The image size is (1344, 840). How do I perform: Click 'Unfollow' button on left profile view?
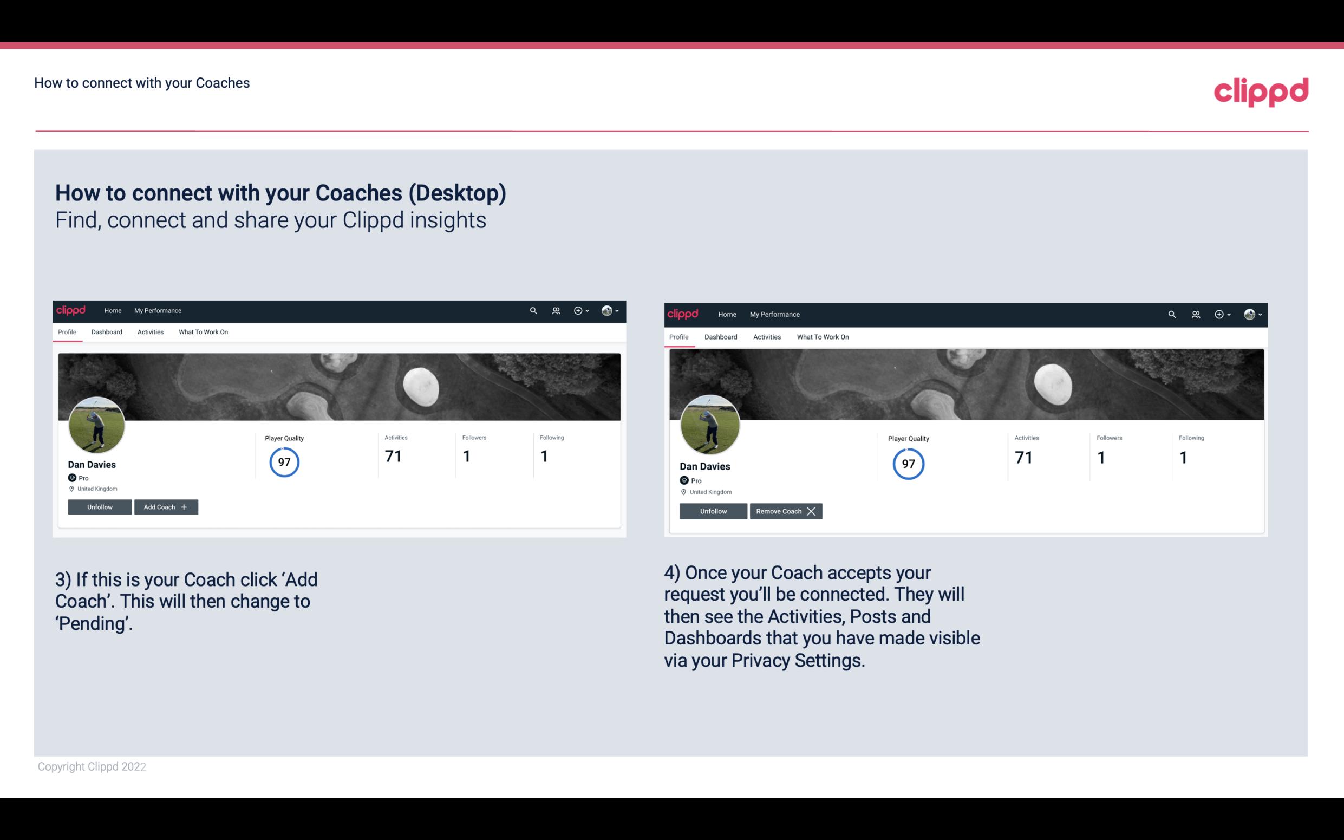coord(100,506)
